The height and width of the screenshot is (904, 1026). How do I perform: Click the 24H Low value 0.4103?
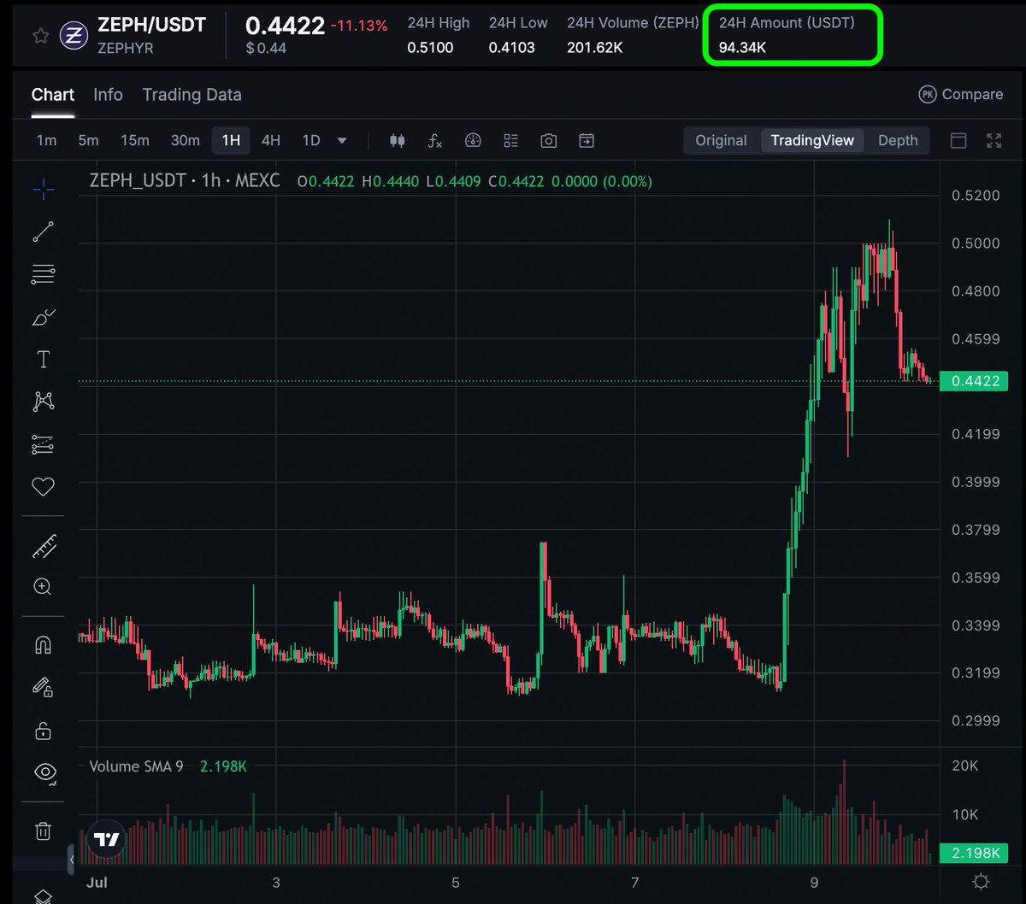point(512,48)
